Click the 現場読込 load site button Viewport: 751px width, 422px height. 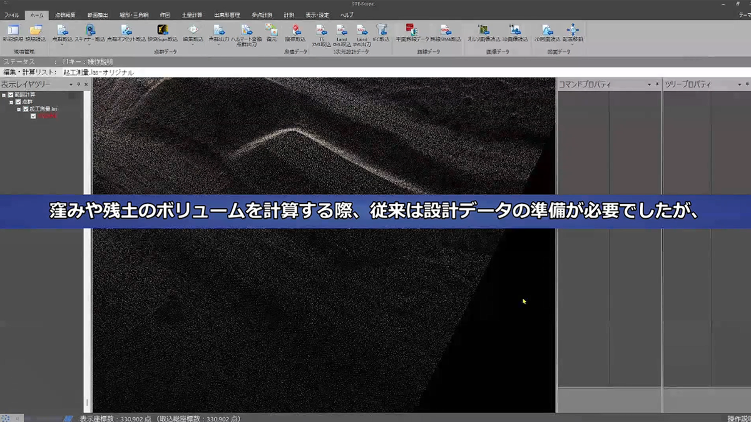click(35, 30)
